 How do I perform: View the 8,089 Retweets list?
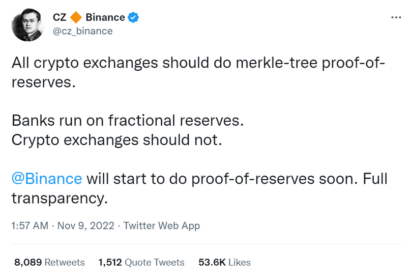[49, 262]
